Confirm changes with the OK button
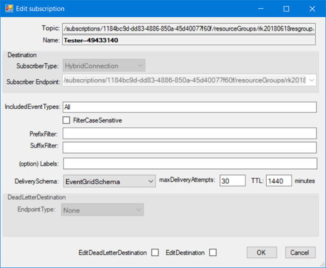326x268 pixels. click(261, 252)
